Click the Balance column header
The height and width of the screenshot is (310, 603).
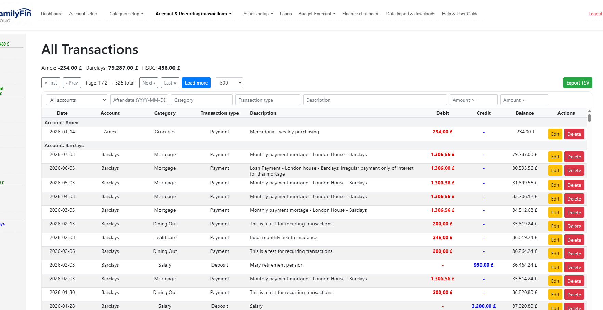[525, 113]
